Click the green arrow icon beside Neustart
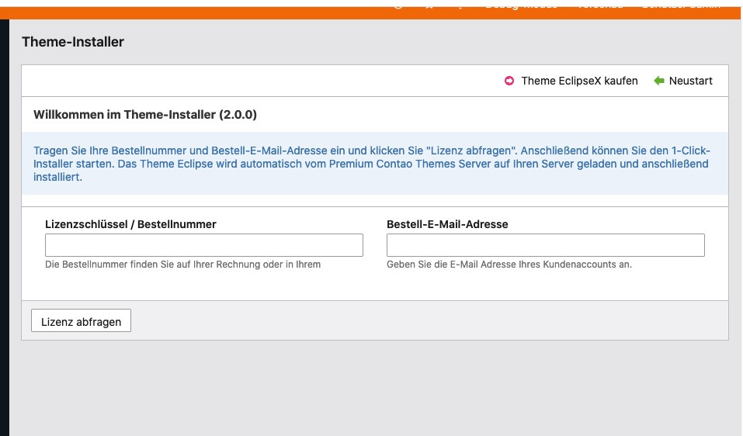This screenshot has height=436, width=743. 659,81
